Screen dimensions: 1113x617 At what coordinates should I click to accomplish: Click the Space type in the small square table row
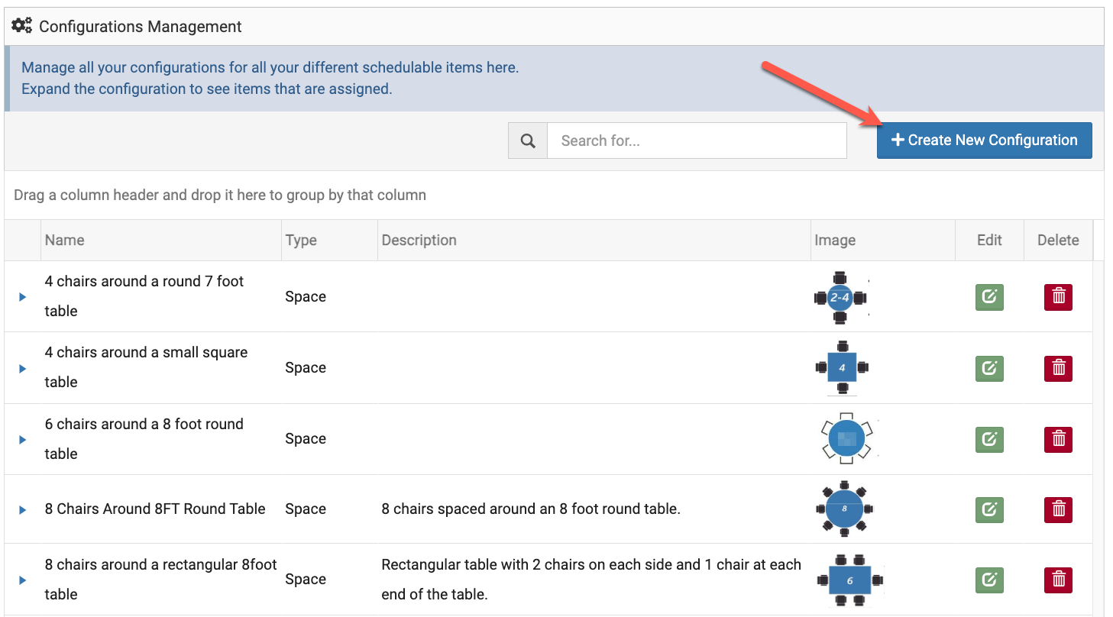click(x=306, y=367)
